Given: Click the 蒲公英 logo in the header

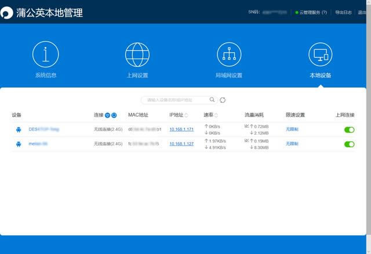Looking at the screenshot, I should point(8,12).
